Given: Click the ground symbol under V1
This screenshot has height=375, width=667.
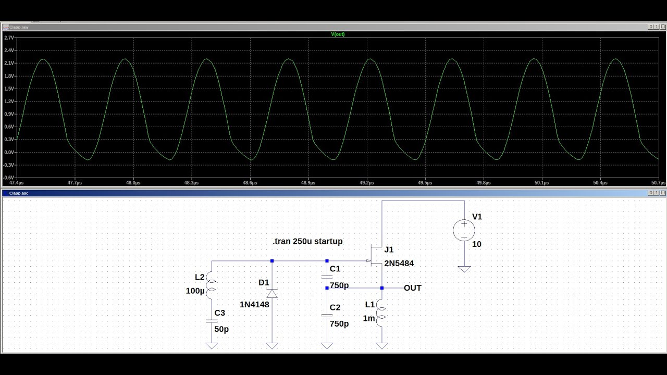Looking at the screenshot, I should 464,269.
